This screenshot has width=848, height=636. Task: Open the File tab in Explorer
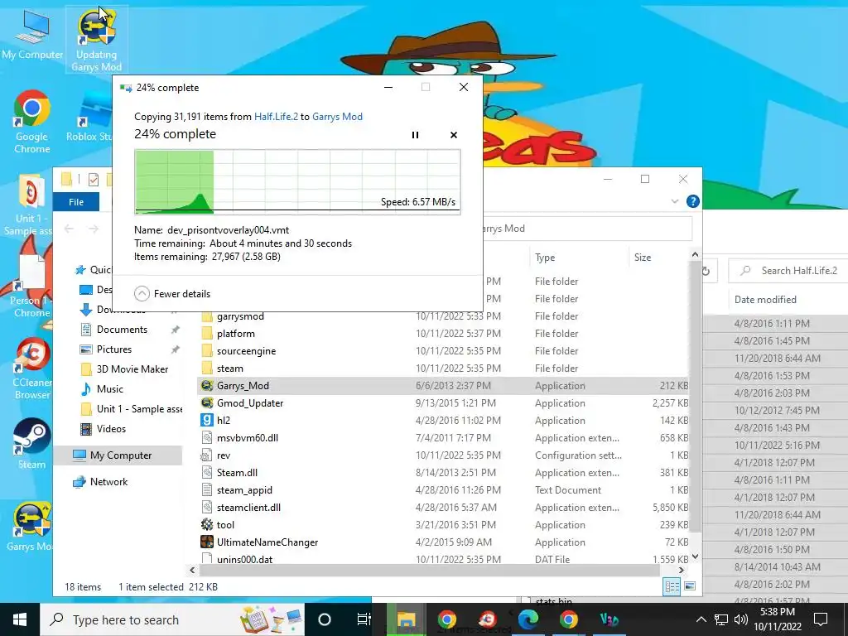[x=76, y=202]
